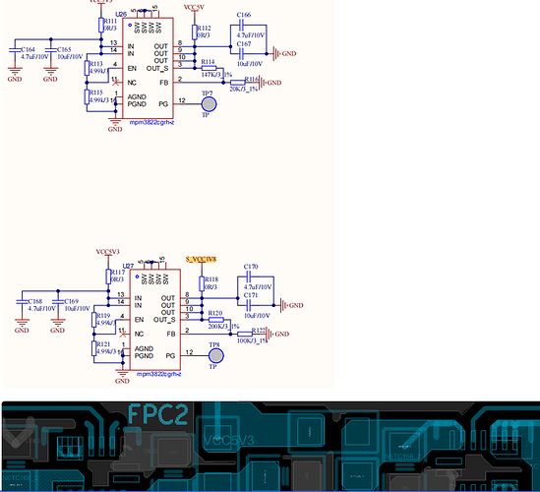
Task: Select capacitor C167 label
Action: pyautogui.click(x=244, y=44)
